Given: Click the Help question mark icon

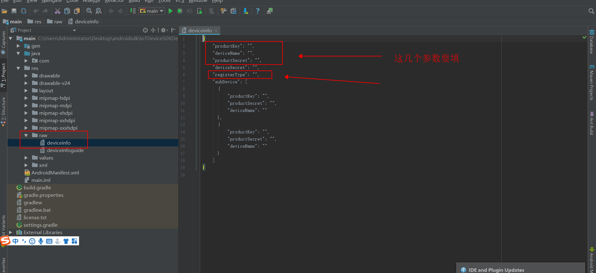Looking at the screenshot, I should 258,11.
